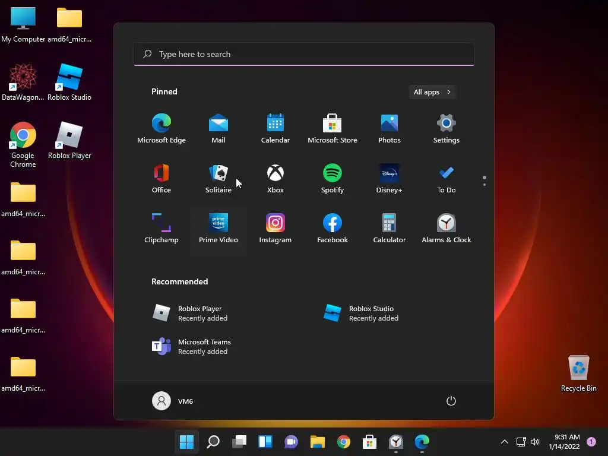
Task: Switch to Microsoft Edge on taskbar
Action: [422, 442]
